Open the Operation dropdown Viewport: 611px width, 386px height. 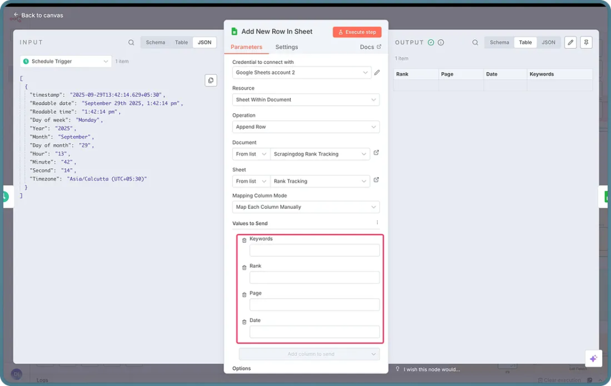click(x=305, y=126)
